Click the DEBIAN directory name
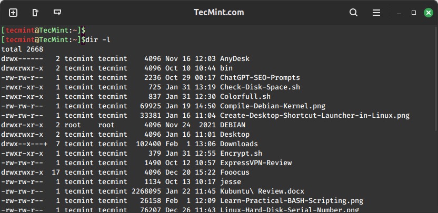 pos(233,125)
